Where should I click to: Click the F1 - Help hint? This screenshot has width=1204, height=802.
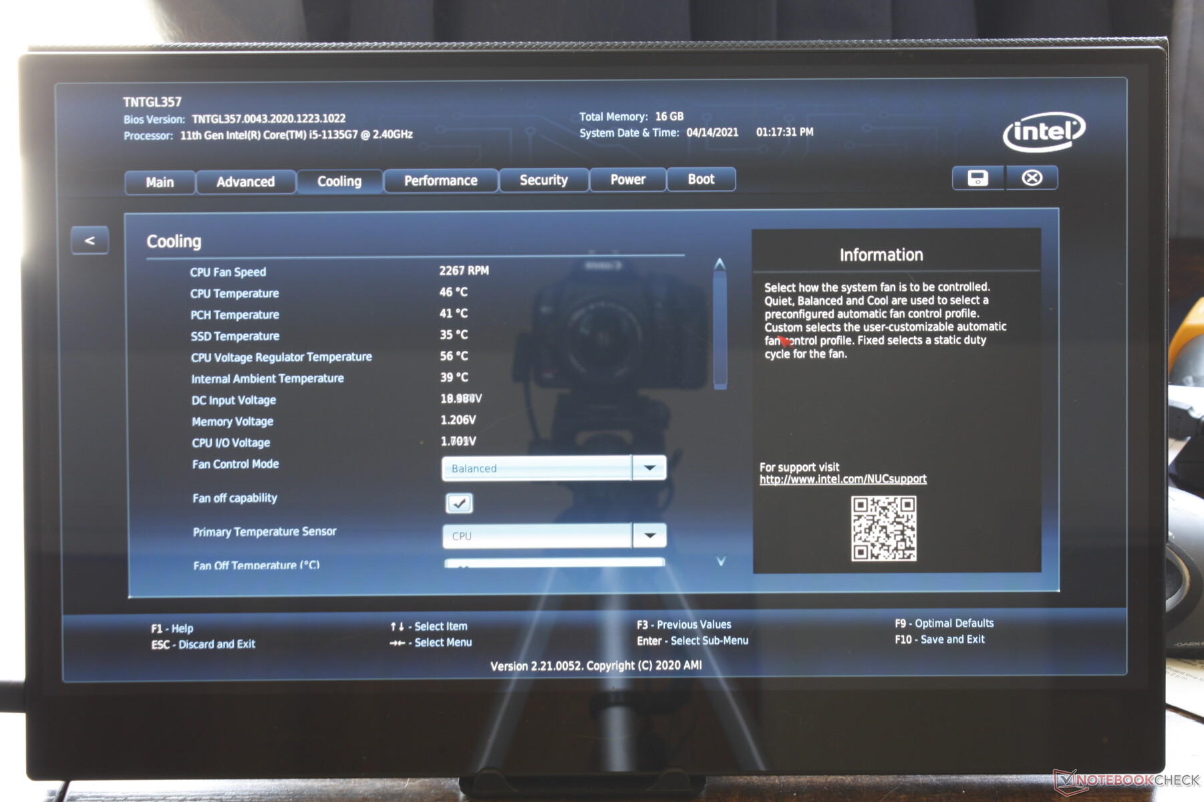pos(172,628)
